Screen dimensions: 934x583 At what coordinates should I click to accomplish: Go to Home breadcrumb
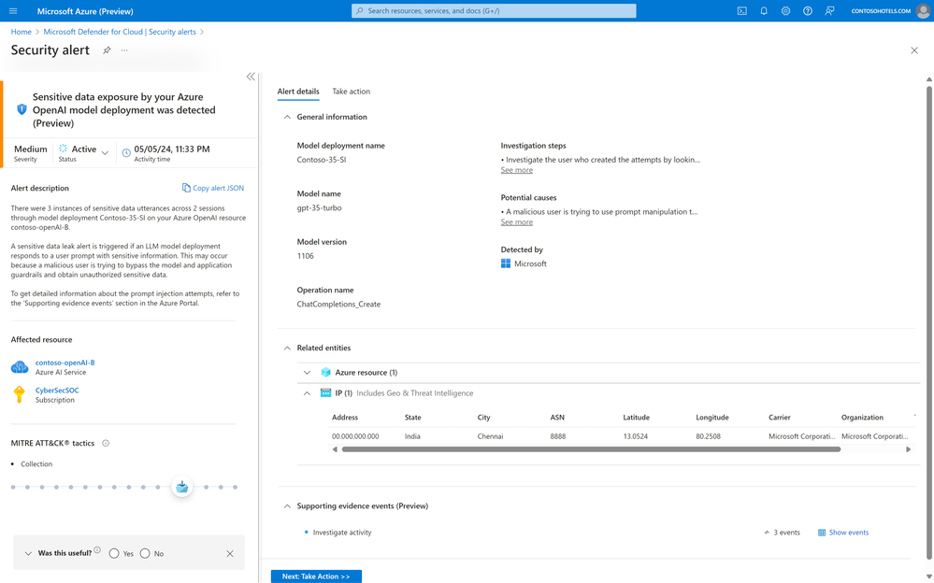[x=21, y=32]
